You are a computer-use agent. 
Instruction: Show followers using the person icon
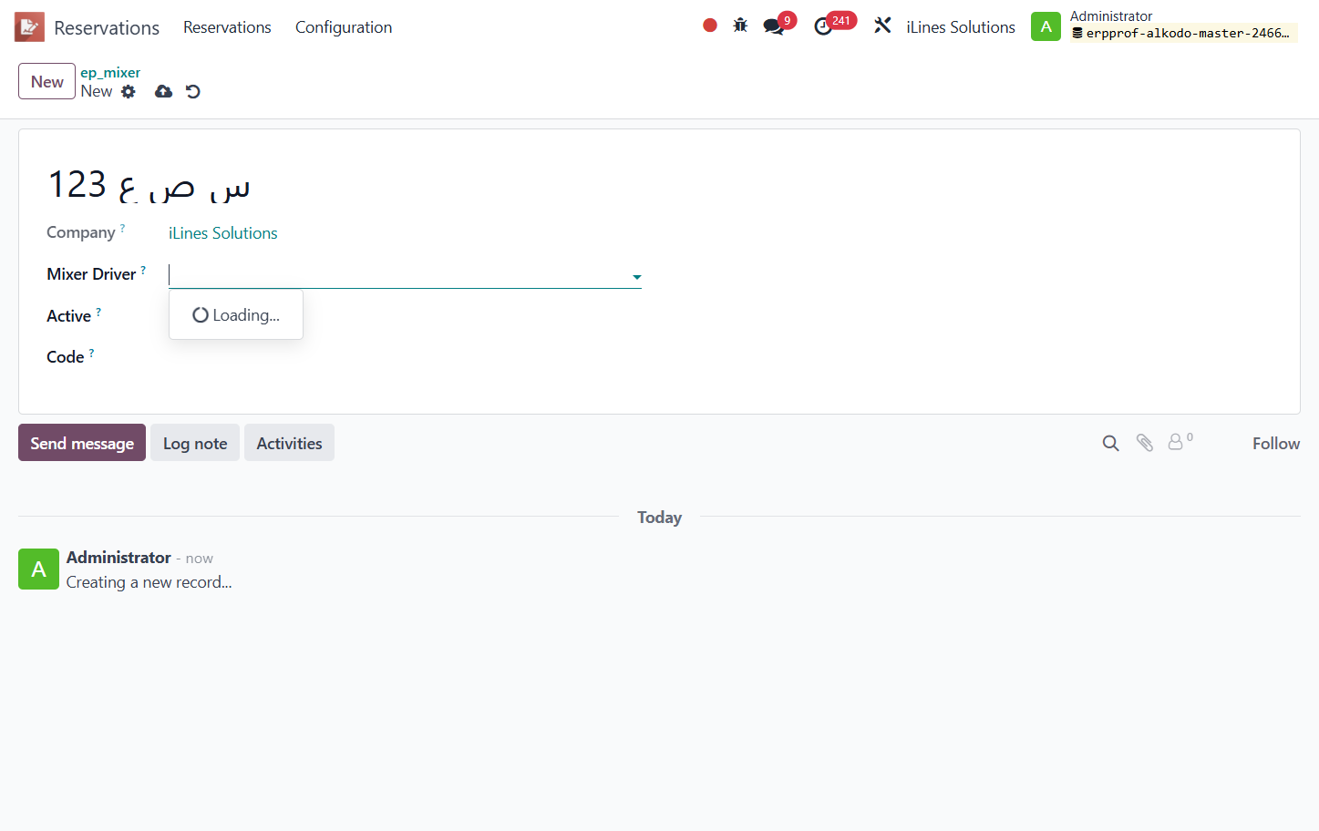click(x=1176, y=442)
